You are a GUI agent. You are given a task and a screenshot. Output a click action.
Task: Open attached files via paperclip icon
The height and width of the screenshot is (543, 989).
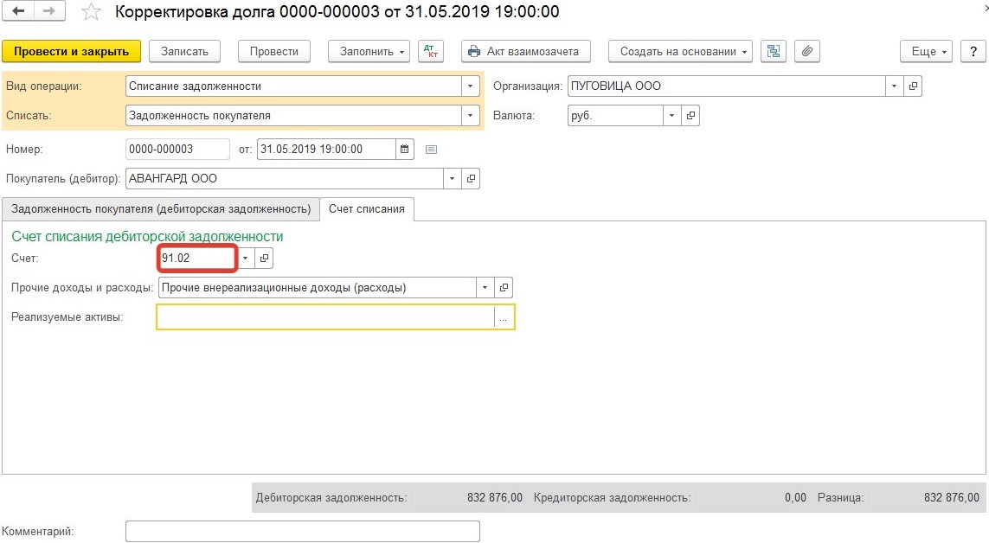point(806,51)
